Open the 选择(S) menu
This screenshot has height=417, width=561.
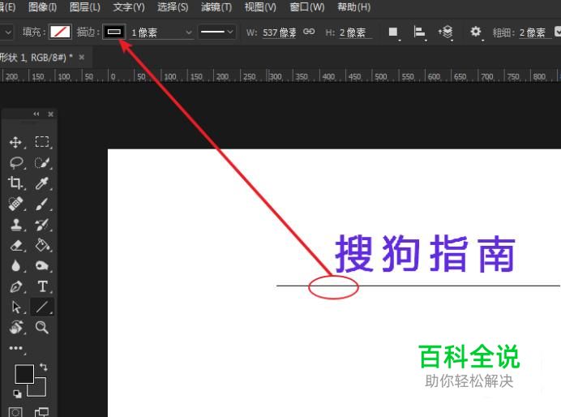pyautogui.click(x=173, y=7)
